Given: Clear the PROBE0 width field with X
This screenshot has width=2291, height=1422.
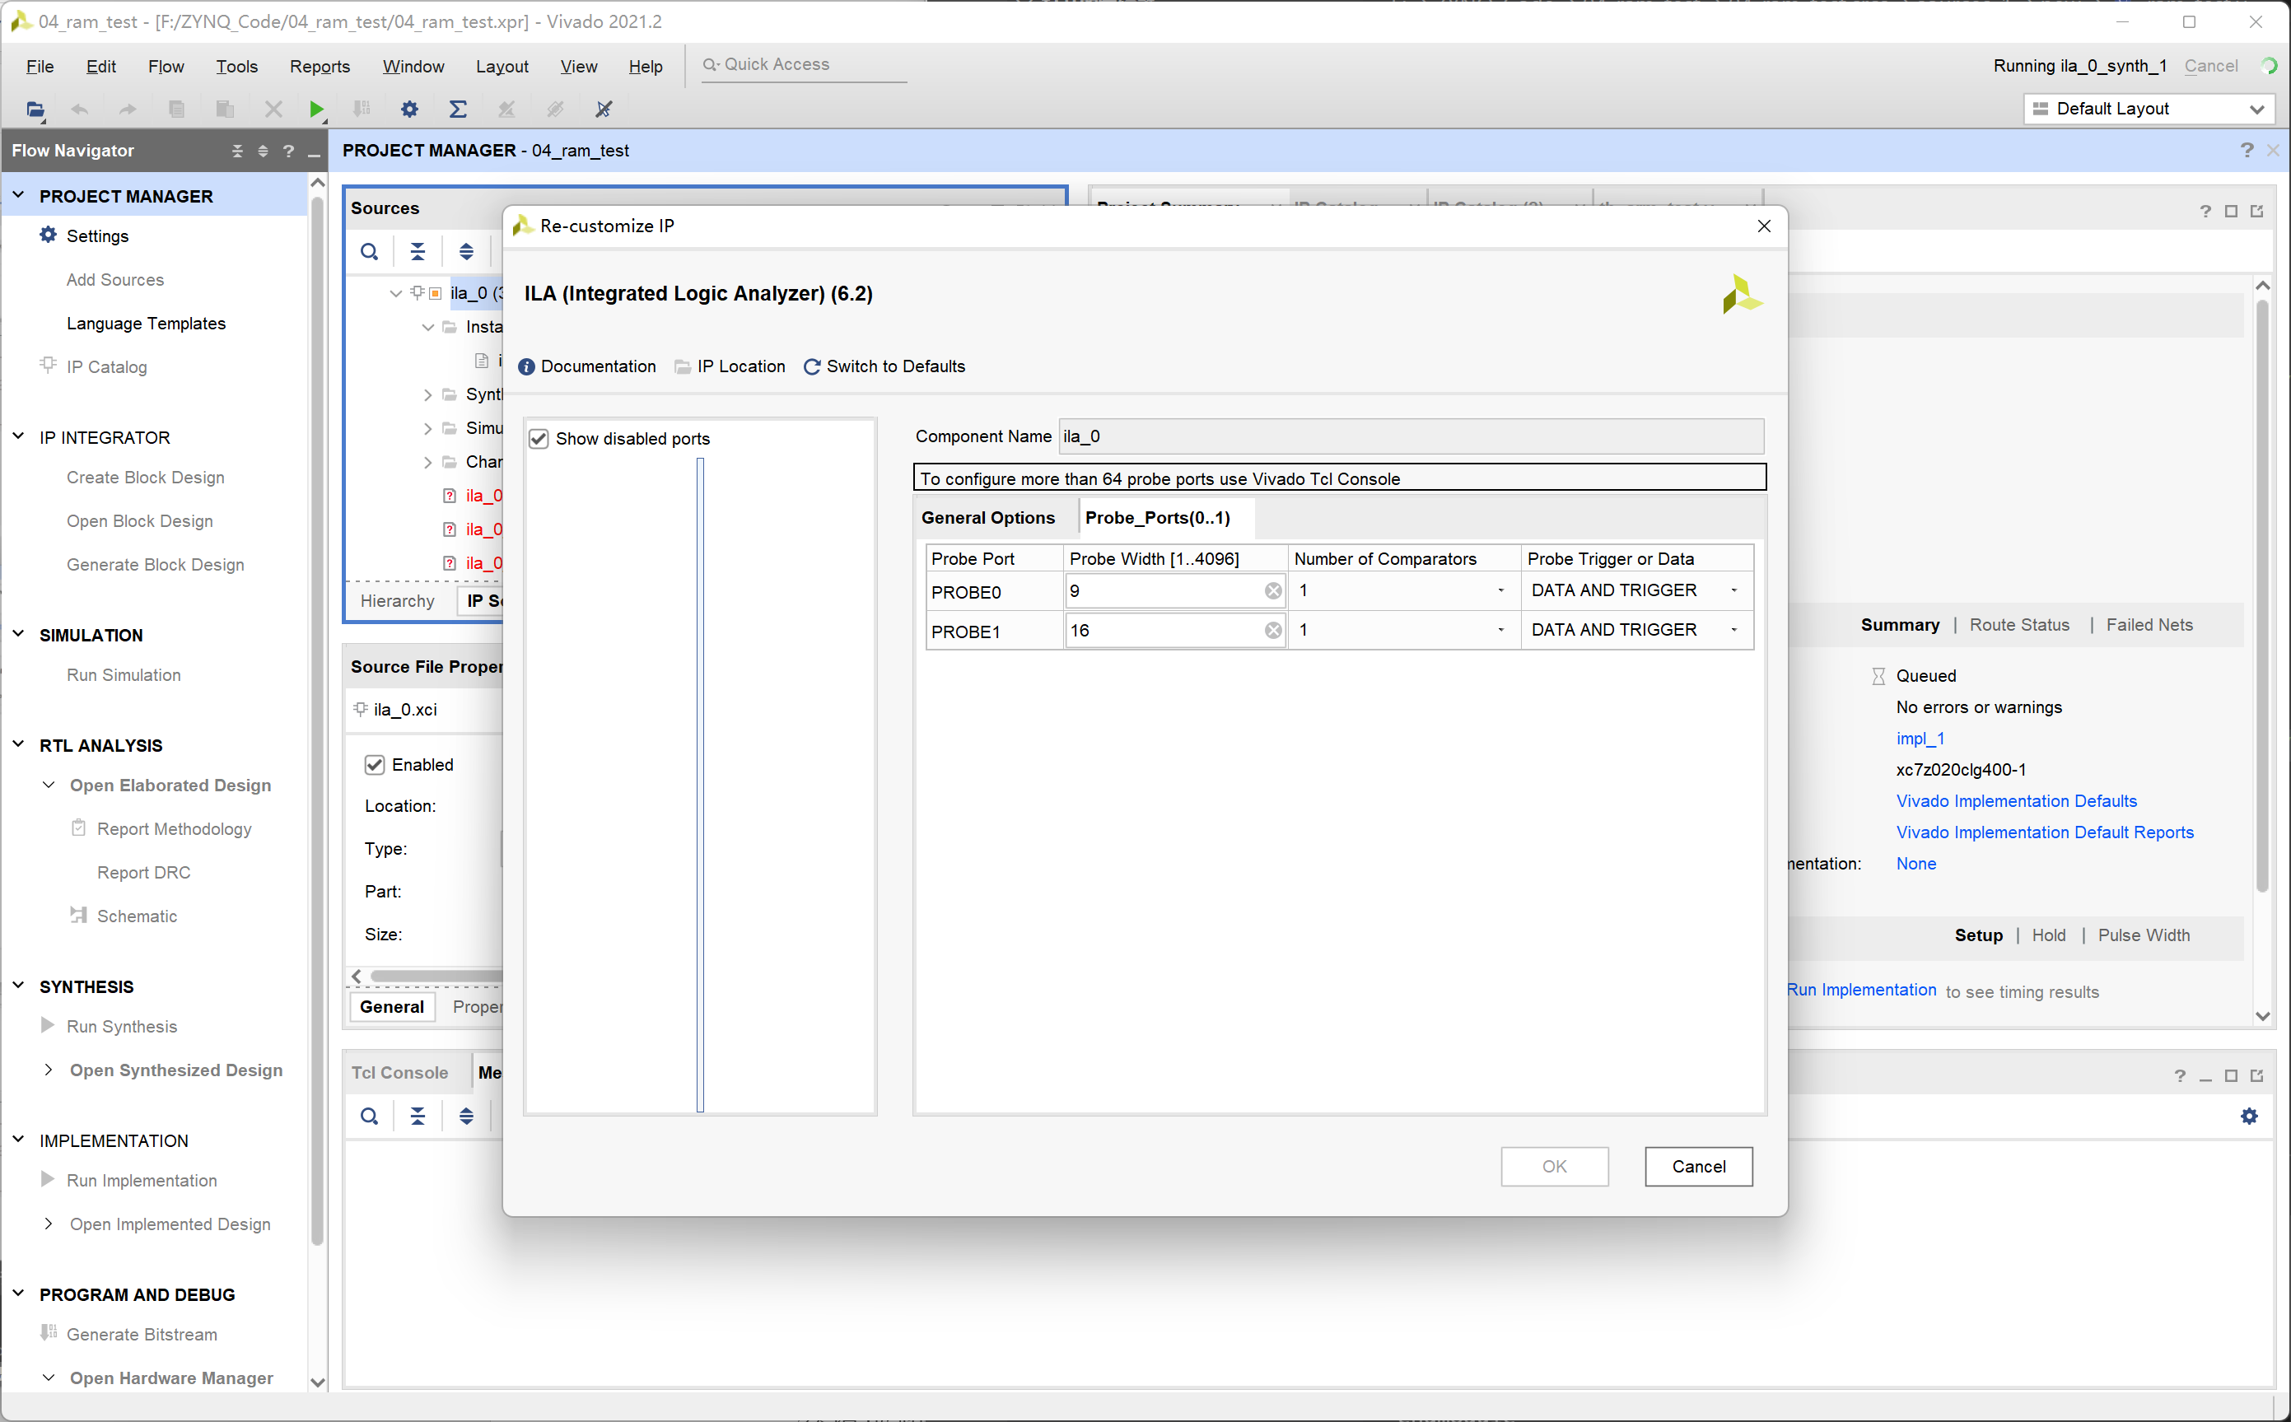Looking at the screenshot, I should click(x=1272, y=590).
